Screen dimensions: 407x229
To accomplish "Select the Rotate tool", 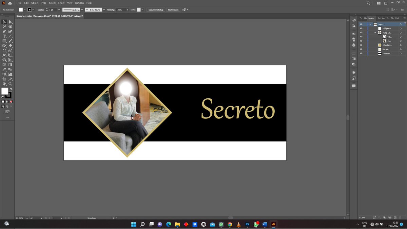I will pyautogui.click(x=4, y=50).
